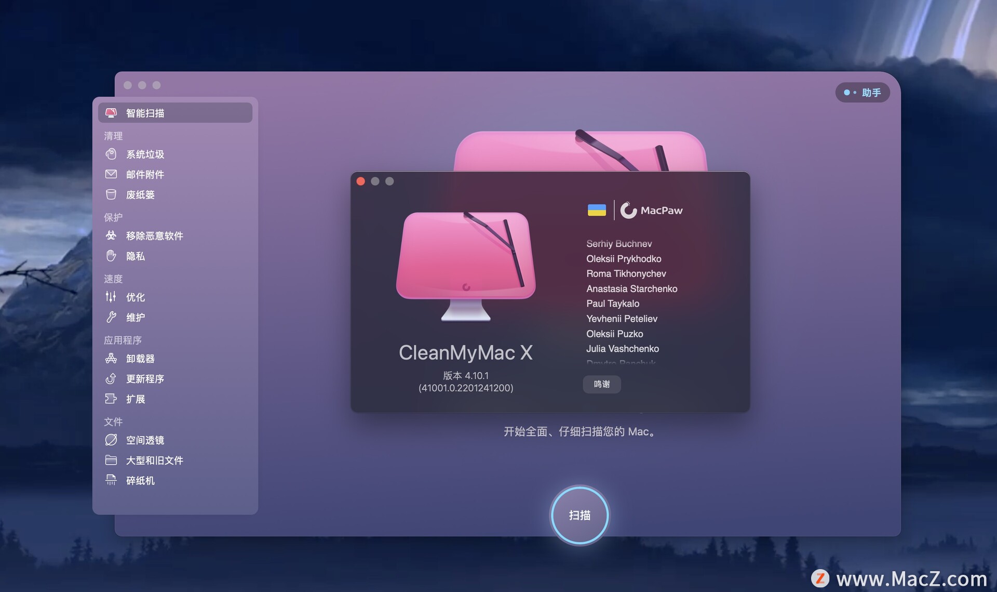Open the Assistant (助手) button
Image resolution: width=997 pixels, height=592 pixels.
pos(863,93)
